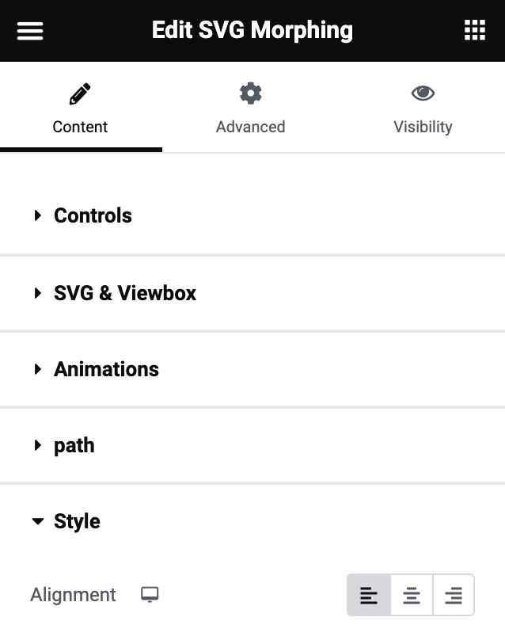This screenshot has height=640, width=505.
Task: Set alignment to center
Action: pos(411,595)
